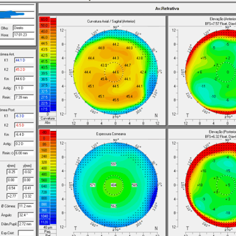Click the central 484 thickness value

(113, 185)
